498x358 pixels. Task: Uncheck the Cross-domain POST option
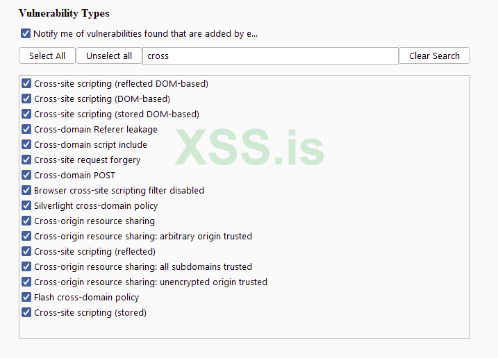(x=26, y=176)
